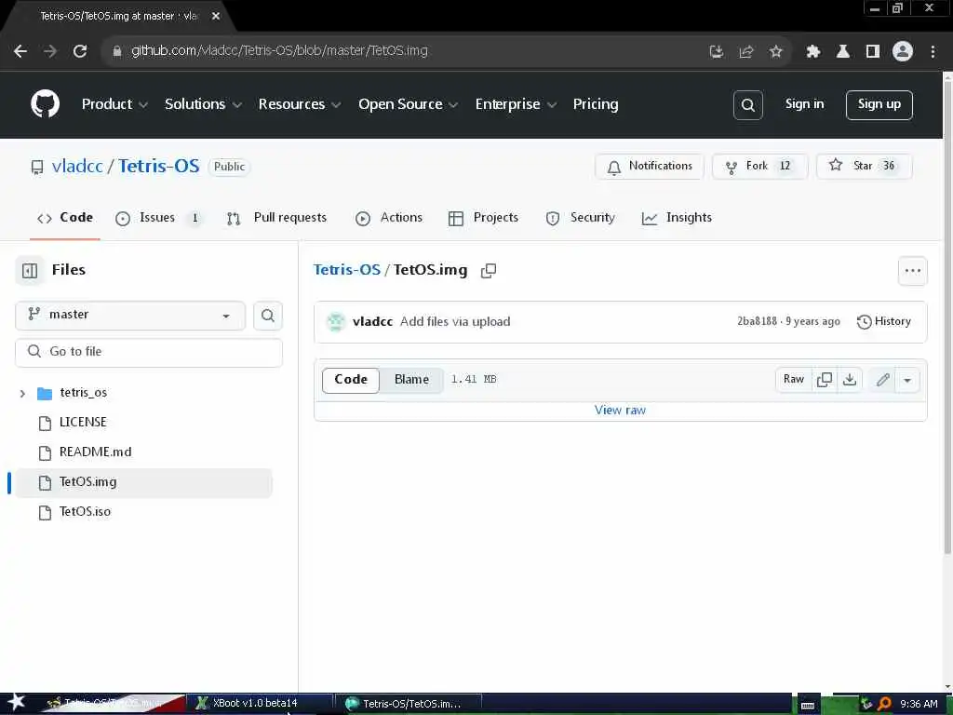Click the Tetris-OS breadcrumb link
Screen dimensions: 953x715
(x=346, y=270)
